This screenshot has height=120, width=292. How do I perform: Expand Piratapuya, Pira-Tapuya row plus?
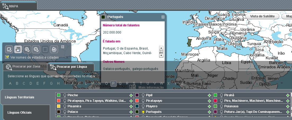pos(131,101)
